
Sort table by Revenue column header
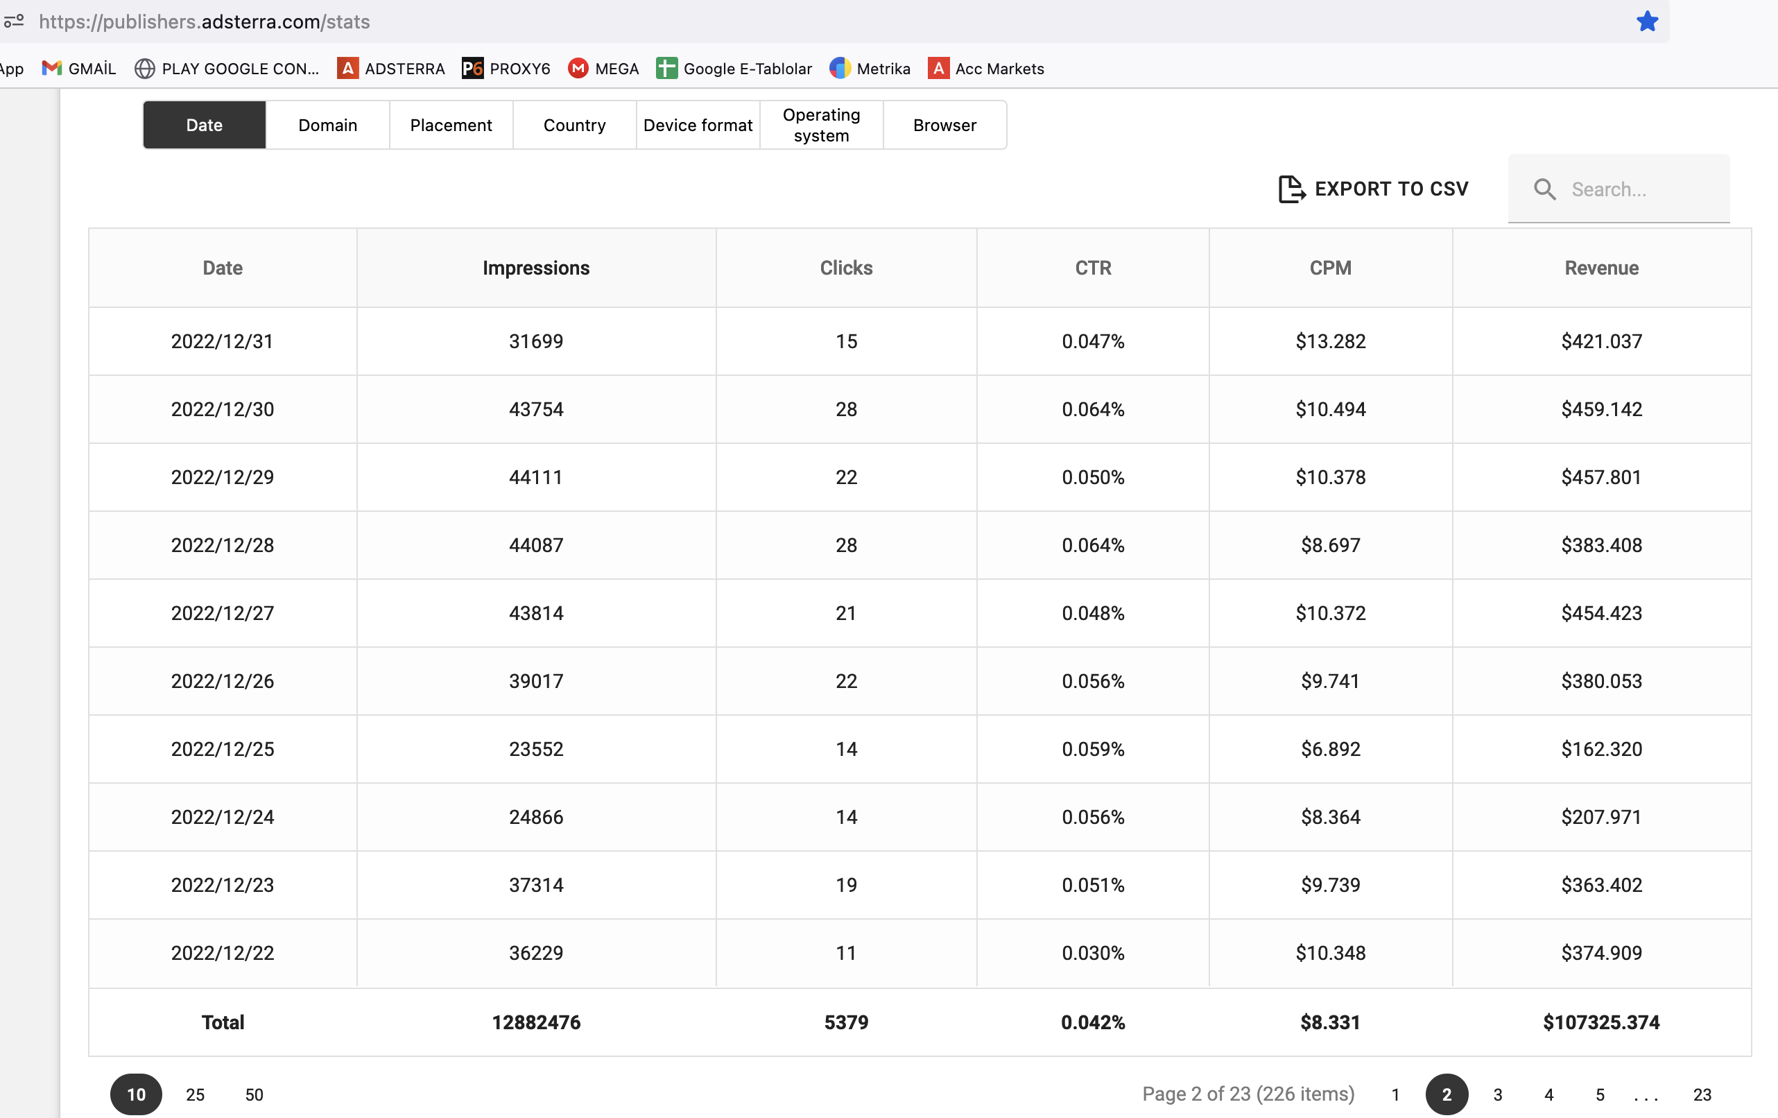pyautogui.click(x=1600, y=267)
